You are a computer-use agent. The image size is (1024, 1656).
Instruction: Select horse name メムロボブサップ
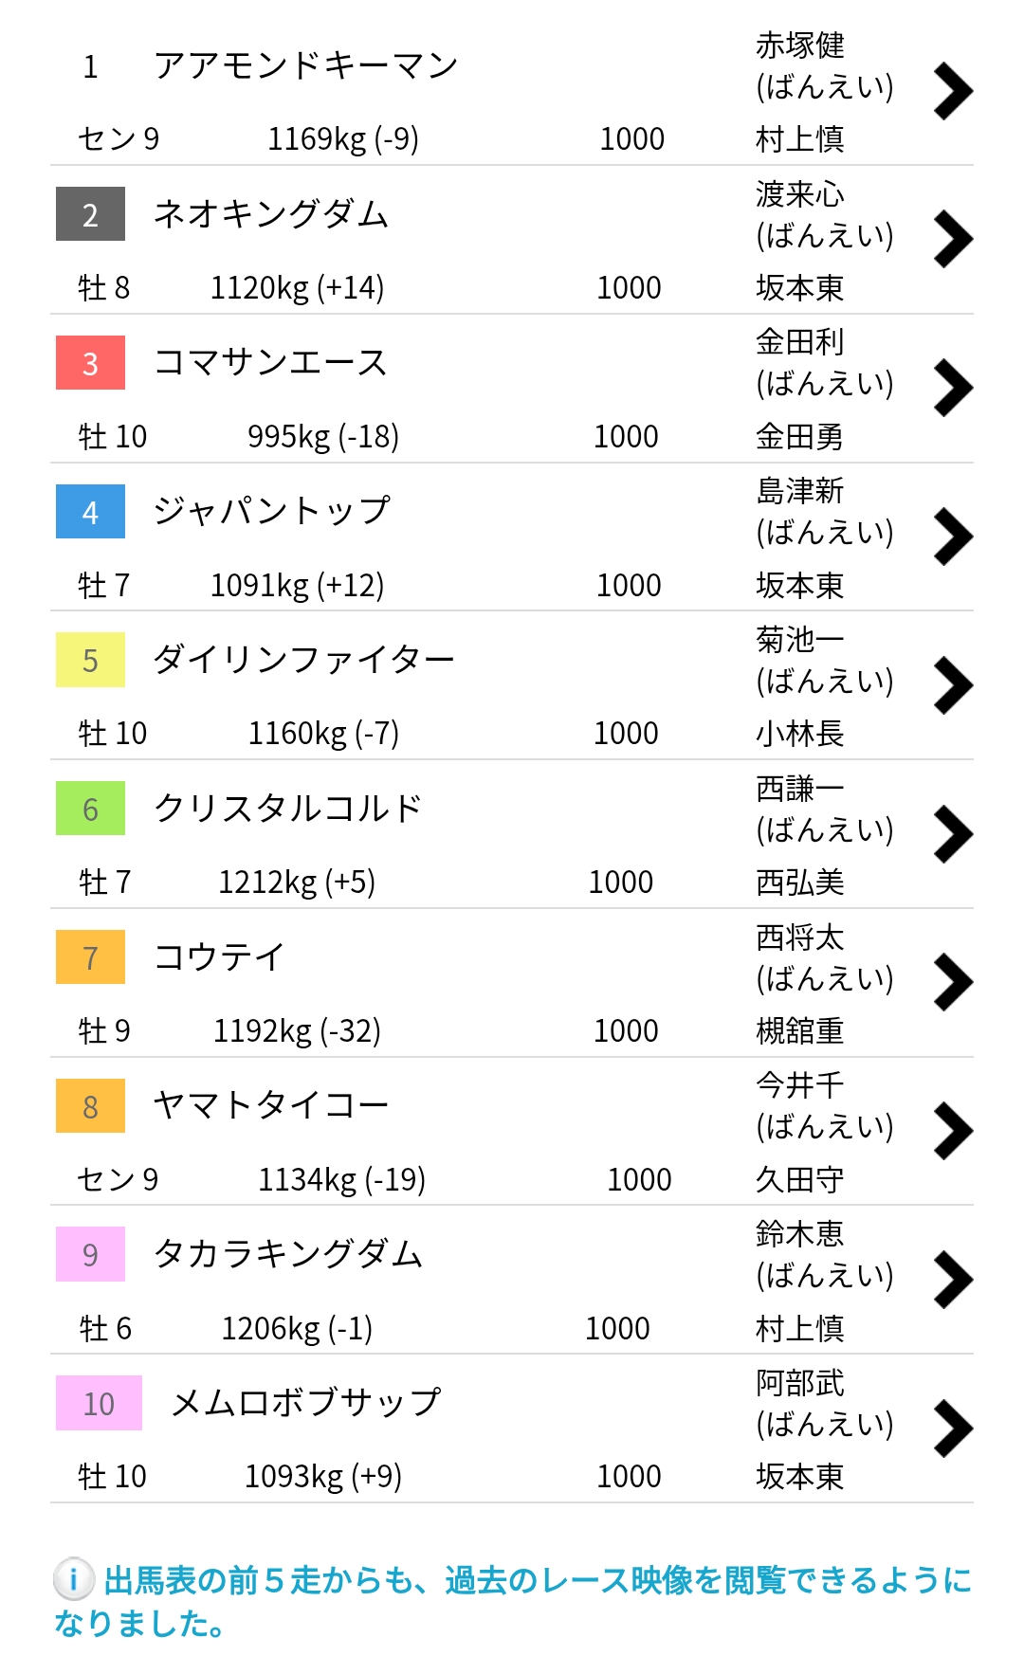click(305, 1402)
